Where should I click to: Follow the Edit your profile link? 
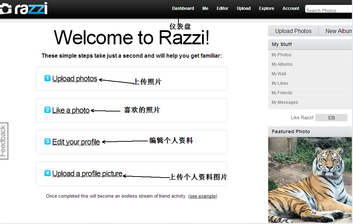(76, 142)
